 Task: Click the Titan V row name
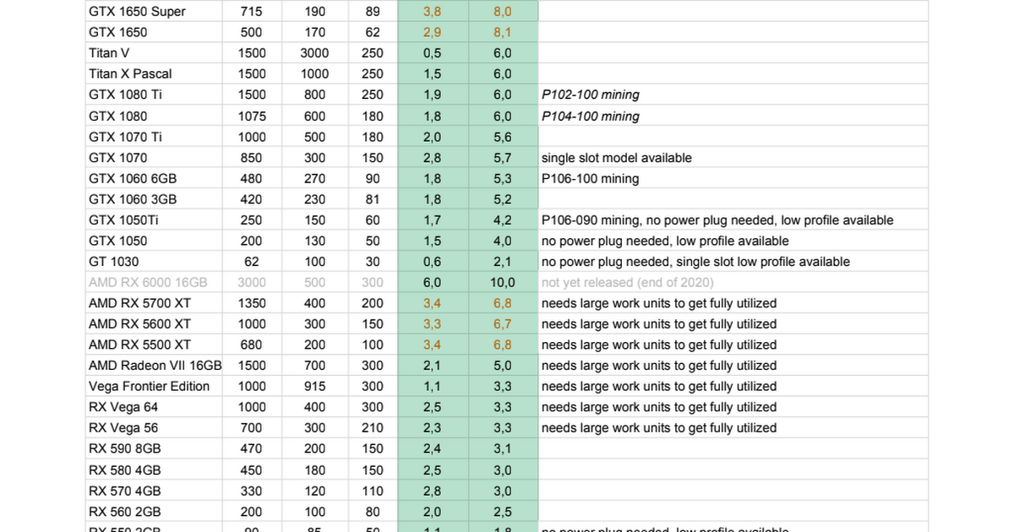point(154,53)
